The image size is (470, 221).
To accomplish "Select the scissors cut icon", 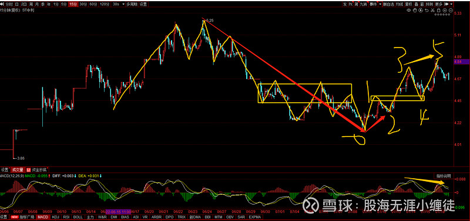I will click(x=433, y=10).
